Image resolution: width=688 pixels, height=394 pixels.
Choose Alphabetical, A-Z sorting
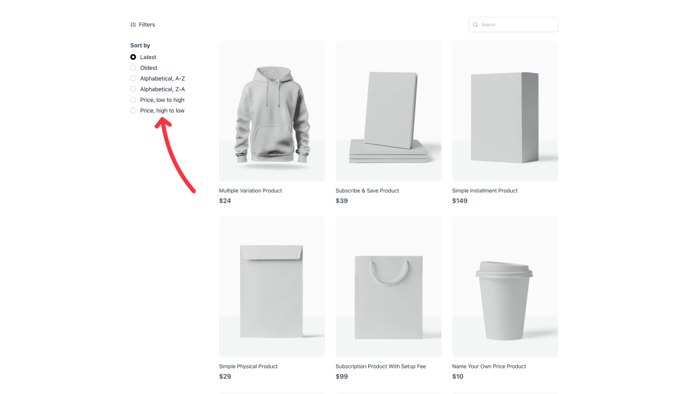click(133, 79)
